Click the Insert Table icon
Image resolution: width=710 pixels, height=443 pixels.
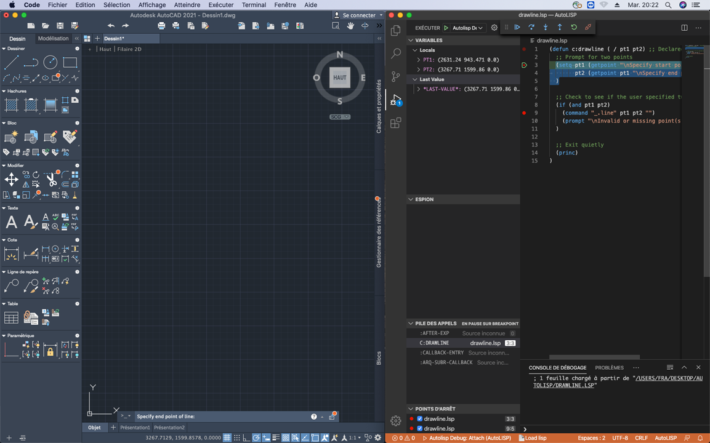click(x=11, y=317)
